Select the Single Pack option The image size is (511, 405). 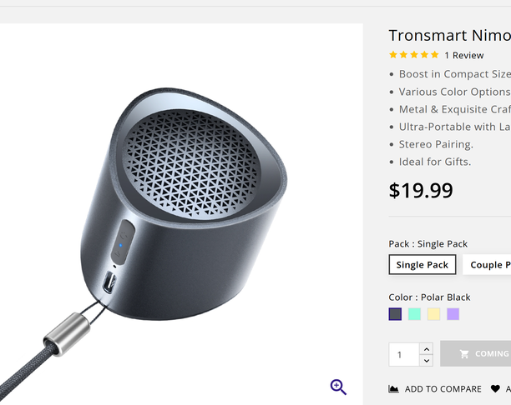(x=422, y=265)
